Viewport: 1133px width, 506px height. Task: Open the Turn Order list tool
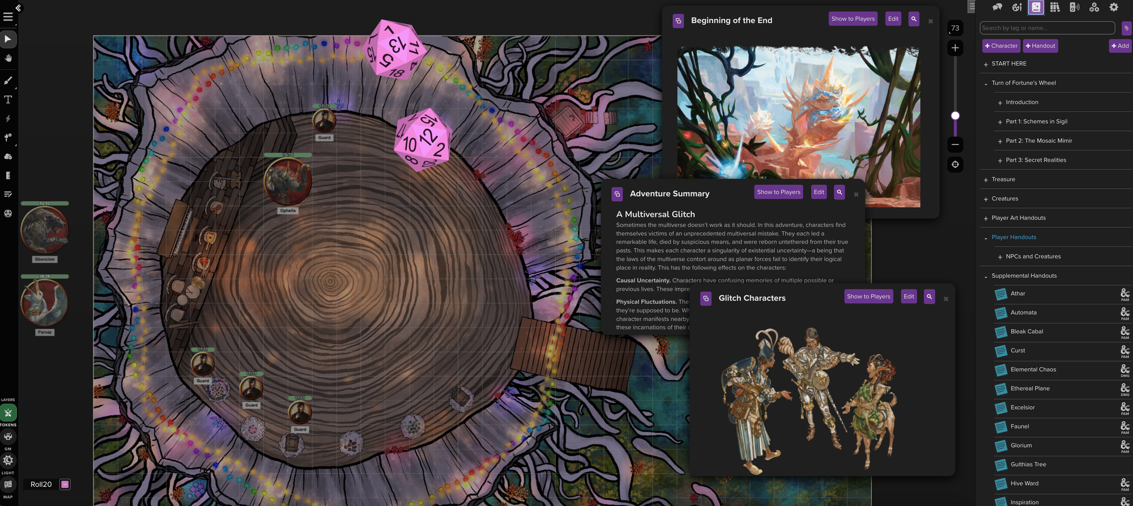(x=8, y=194)
